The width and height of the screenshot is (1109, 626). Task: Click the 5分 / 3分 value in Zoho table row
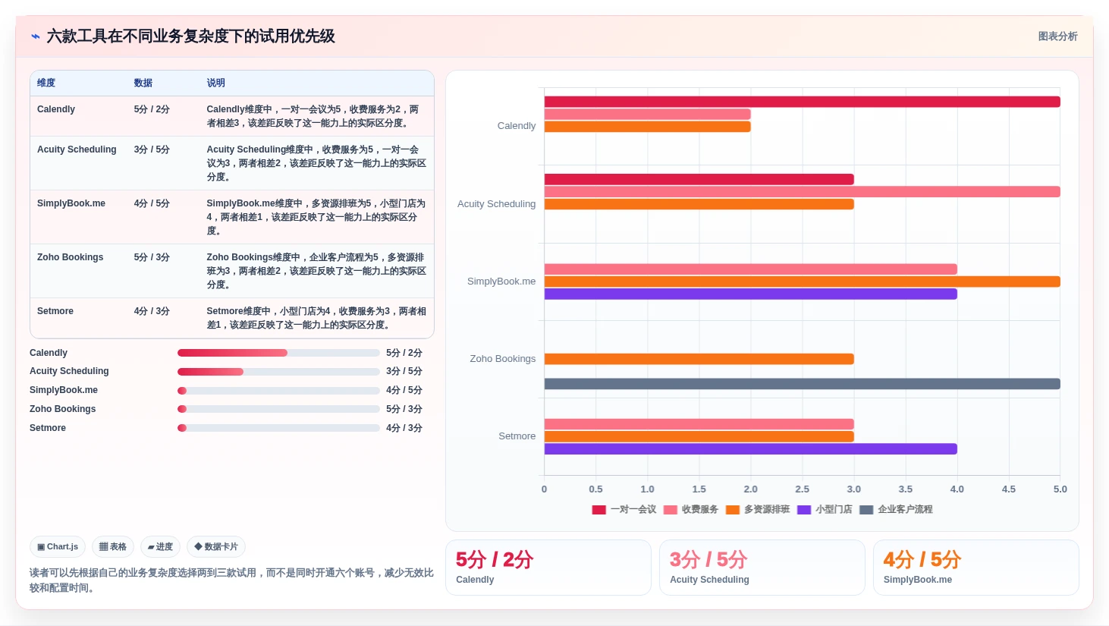pos(152,257)
